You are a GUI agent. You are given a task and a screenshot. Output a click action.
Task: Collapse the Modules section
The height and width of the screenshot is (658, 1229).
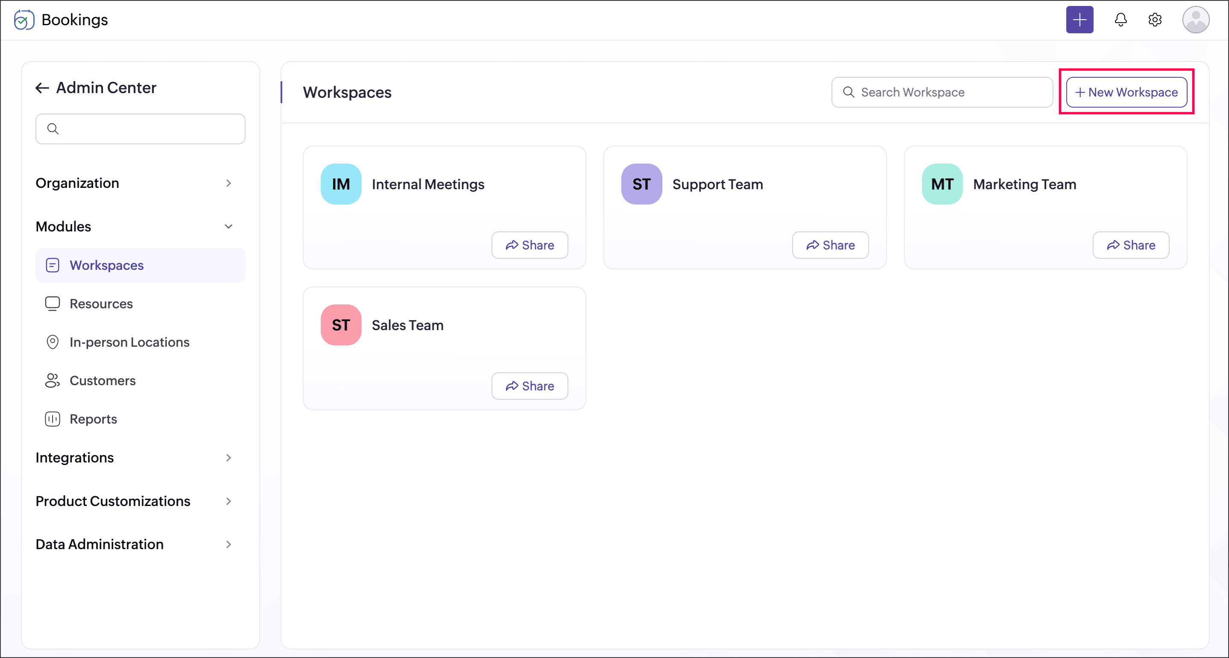pos(229,226)
